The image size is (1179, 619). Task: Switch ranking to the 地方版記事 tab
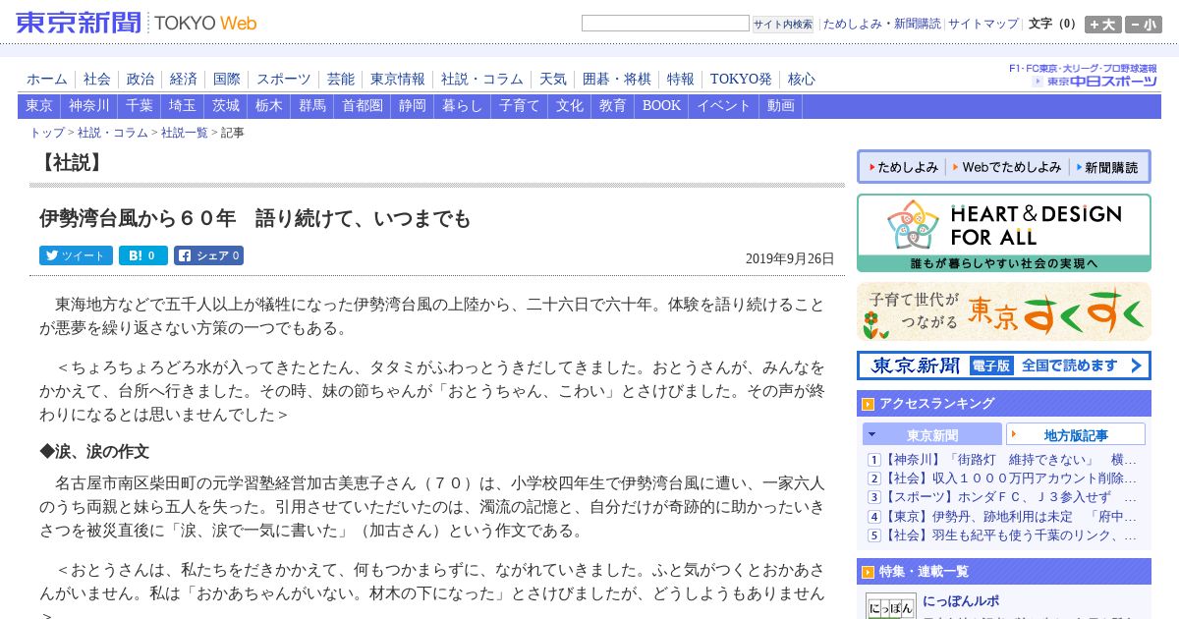1076,434
